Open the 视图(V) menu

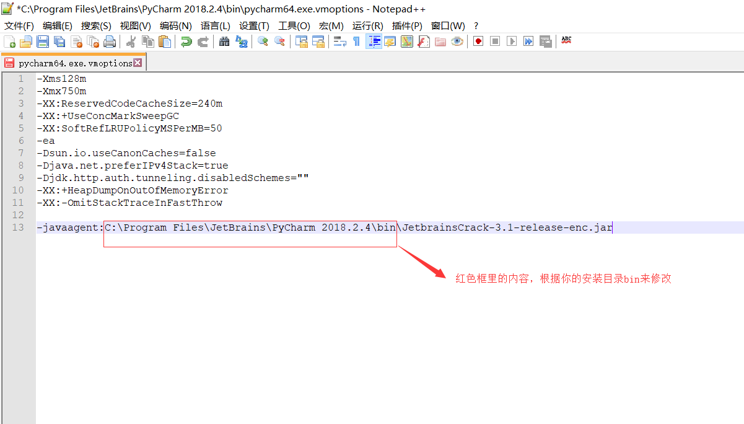pos(136,25)
